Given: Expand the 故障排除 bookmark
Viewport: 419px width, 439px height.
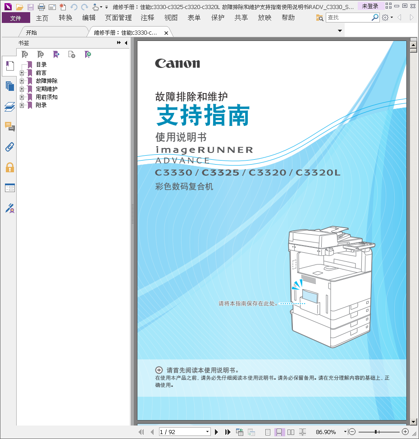Looking at the screenshot, I should tap(22, 81).
